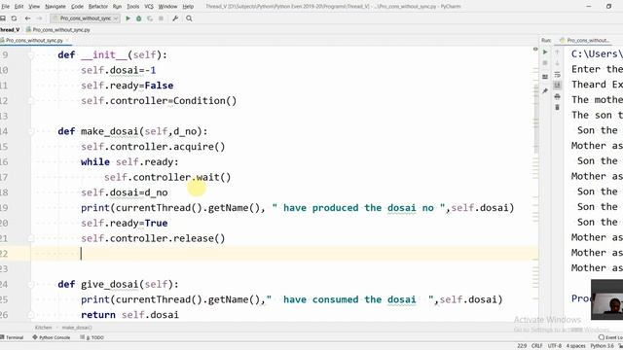Screen dimensions: 623x350
Task: Navigate forward with the right arrow icon
Action: click(x=39, y=18)
